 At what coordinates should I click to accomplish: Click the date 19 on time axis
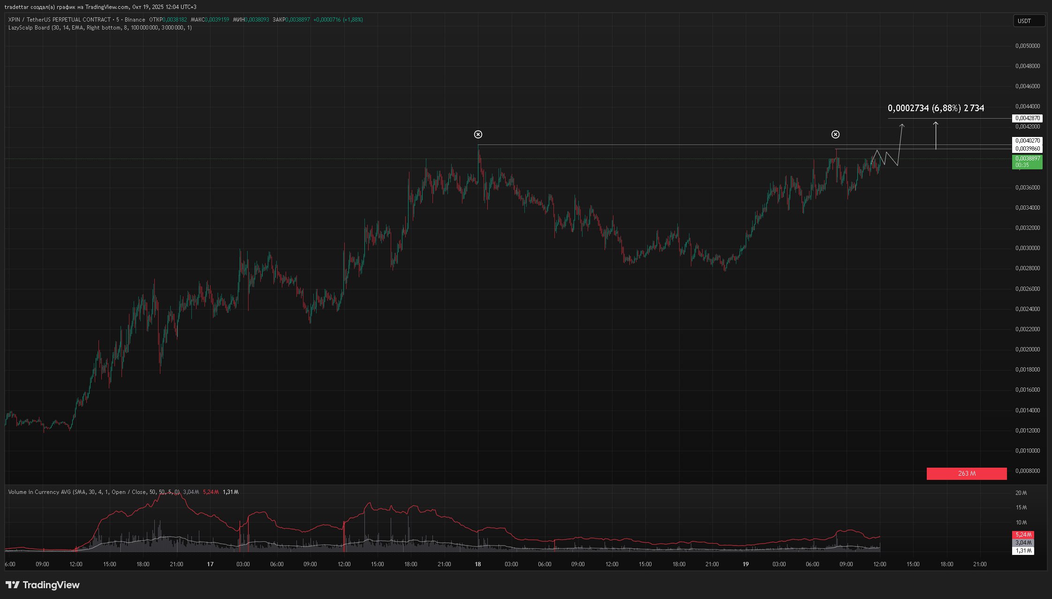pos(745,564)
